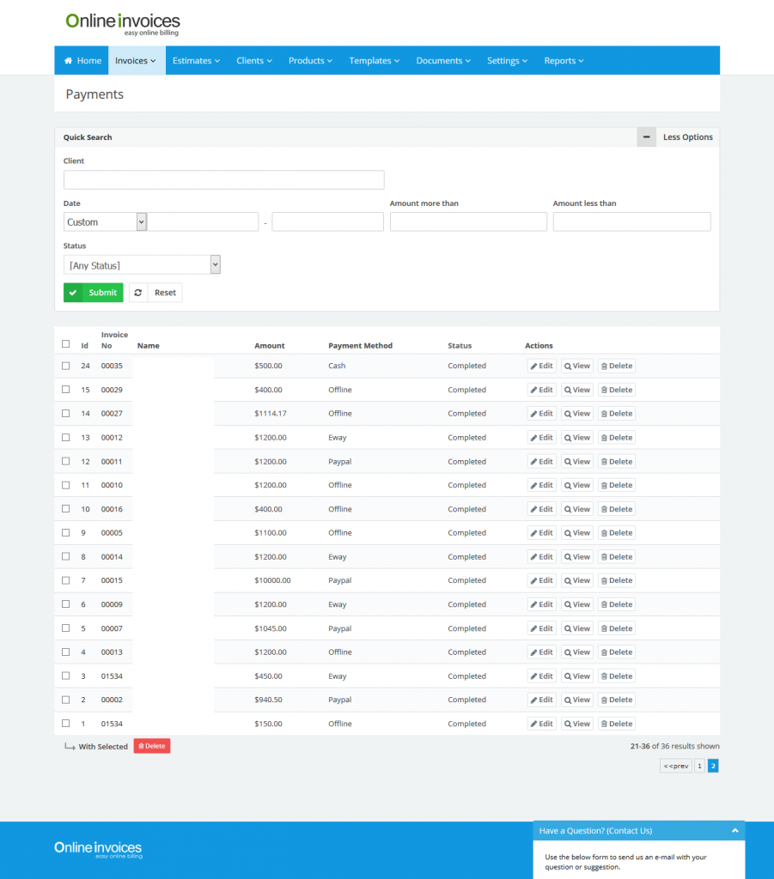Collapse the Contact Us chat widget
The height and width of the screenshot is (879, 774).
click(x=735, y=831)
